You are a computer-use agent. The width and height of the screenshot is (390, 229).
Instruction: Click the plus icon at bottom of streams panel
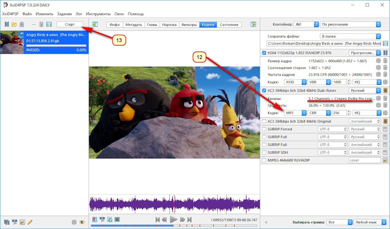(x=266, y=222)
